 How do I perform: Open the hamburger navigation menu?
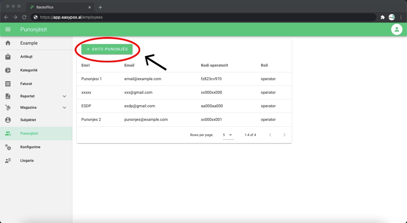coord(8,29)
